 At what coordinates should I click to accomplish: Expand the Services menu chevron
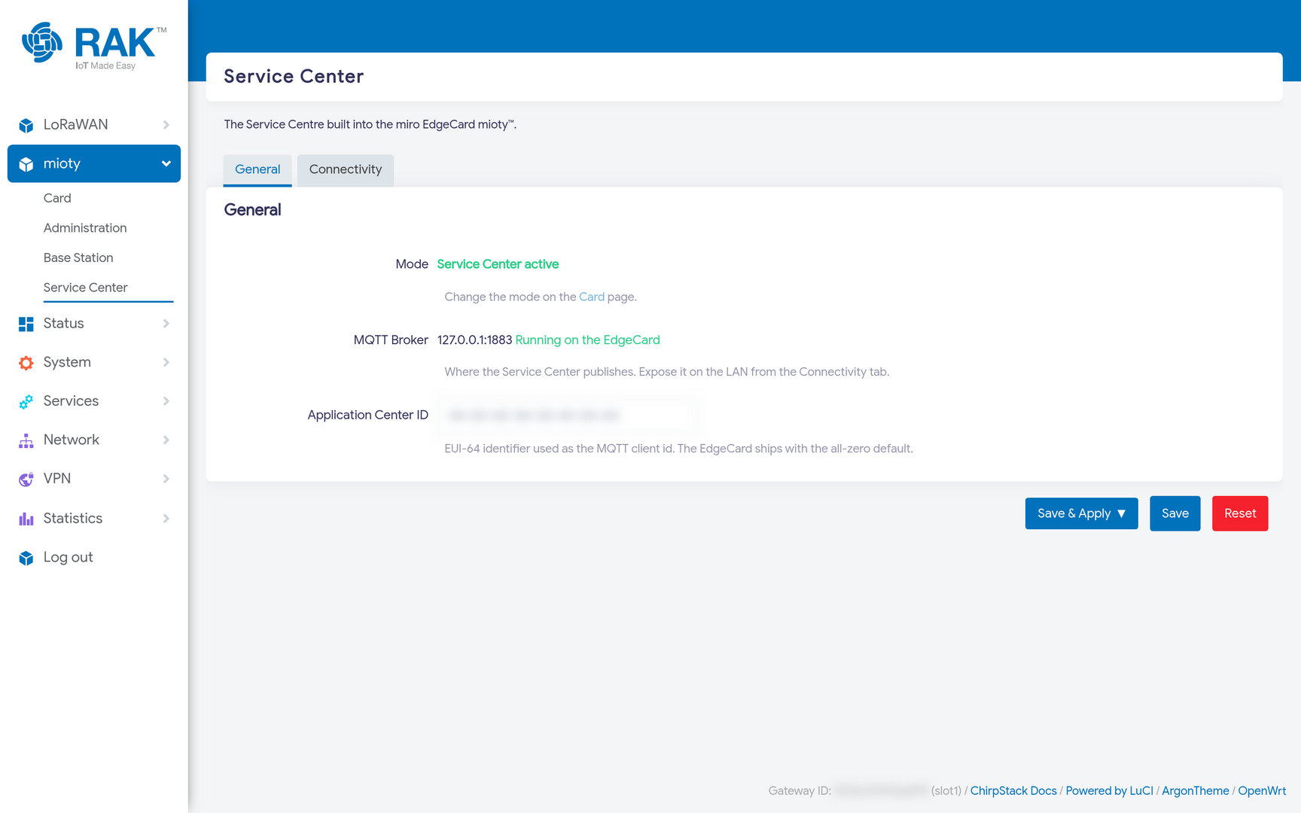(166, 401)
